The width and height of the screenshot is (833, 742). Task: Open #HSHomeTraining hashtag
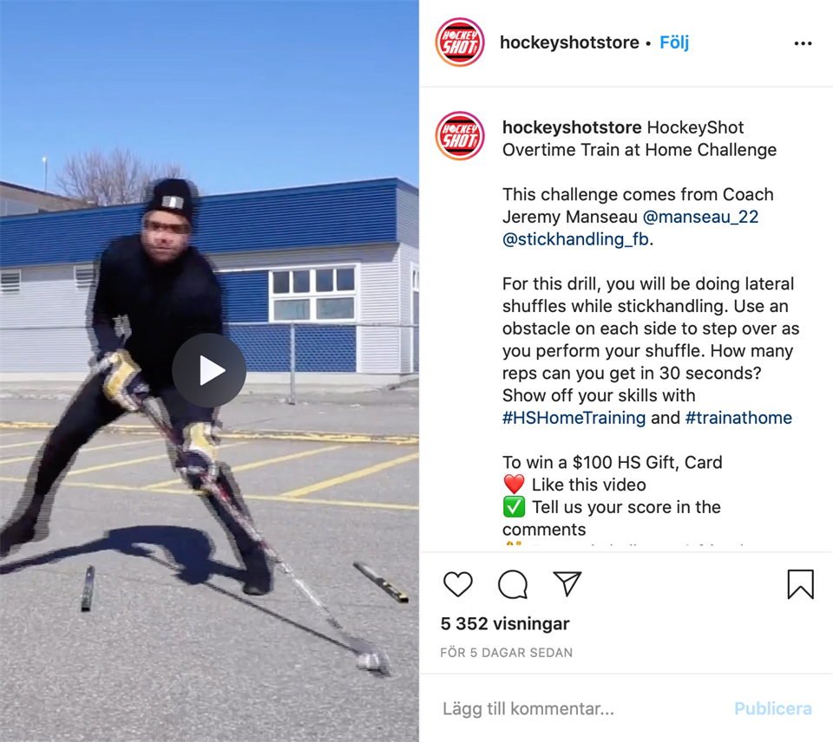[574, 418]
